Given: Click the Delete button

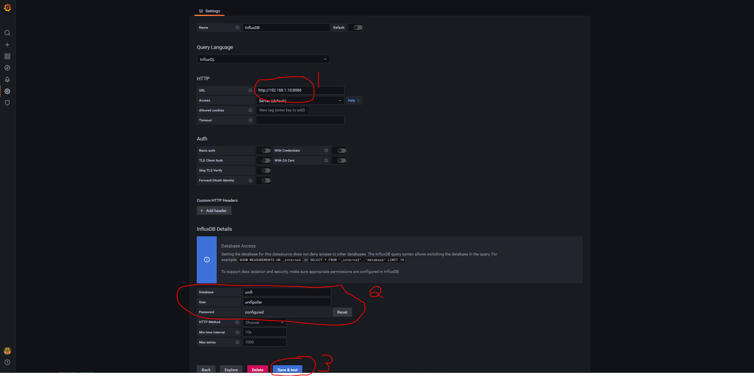Looking at the screenshot, I should pos(258,370).
